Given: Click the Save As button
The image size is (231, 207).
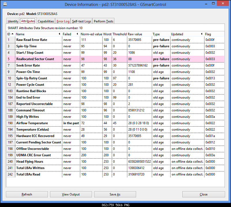Looking at the screenshot, I should pyautogui.click(x=115, y=194).
